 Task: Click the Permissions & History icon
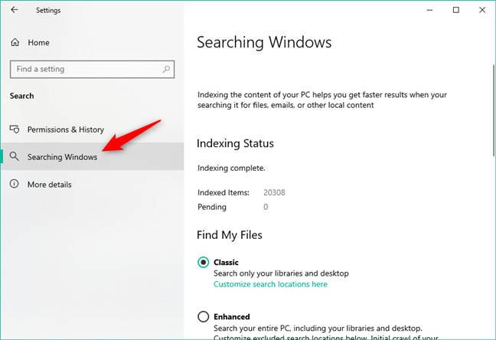click(15, 129)
